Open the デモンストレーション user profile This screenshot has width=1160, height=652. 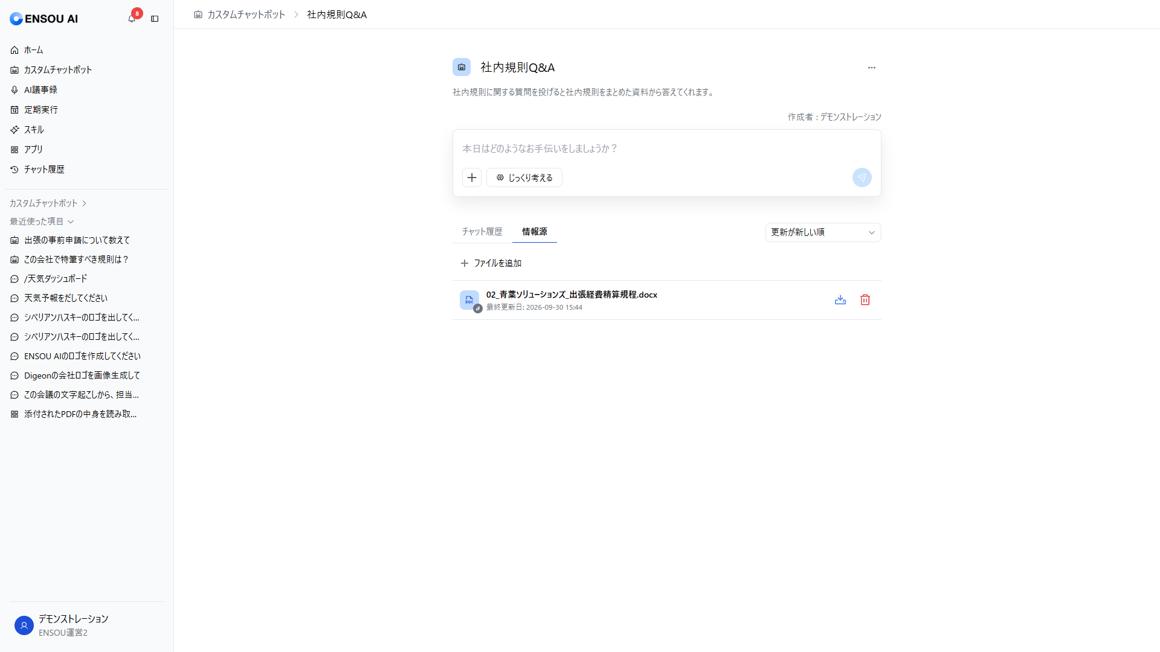(x=87, y=625)
